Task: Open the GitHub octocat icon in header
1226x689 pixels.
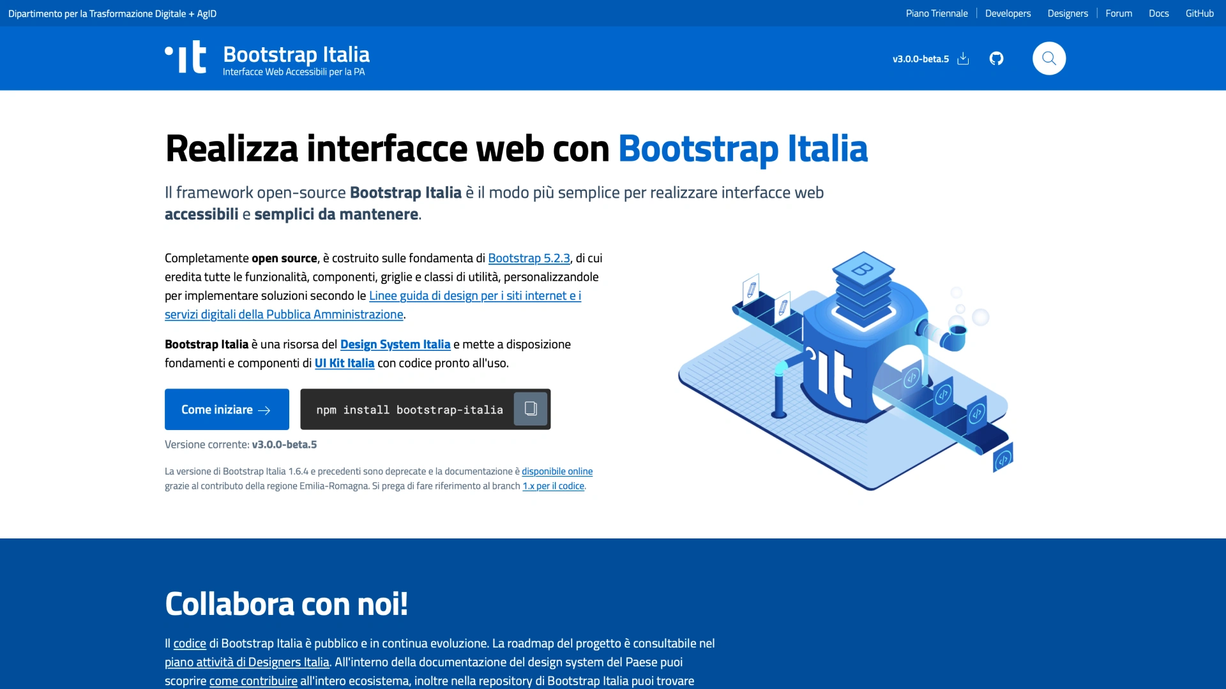Action: pyautogui.click(x=996, y=59)
